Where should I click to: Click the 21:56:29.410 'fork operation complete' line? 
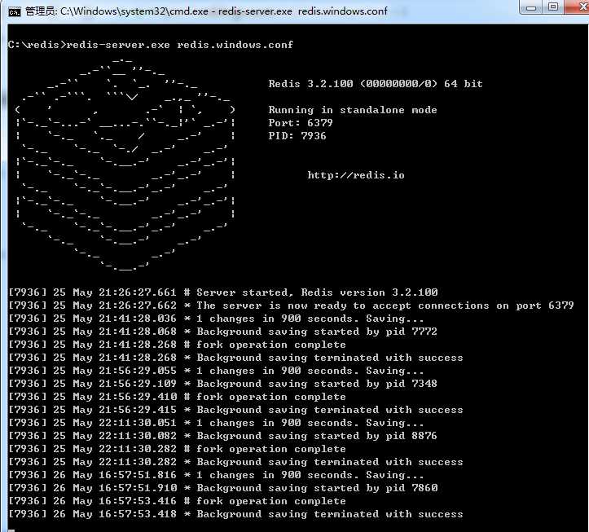(x=177, y=397)
